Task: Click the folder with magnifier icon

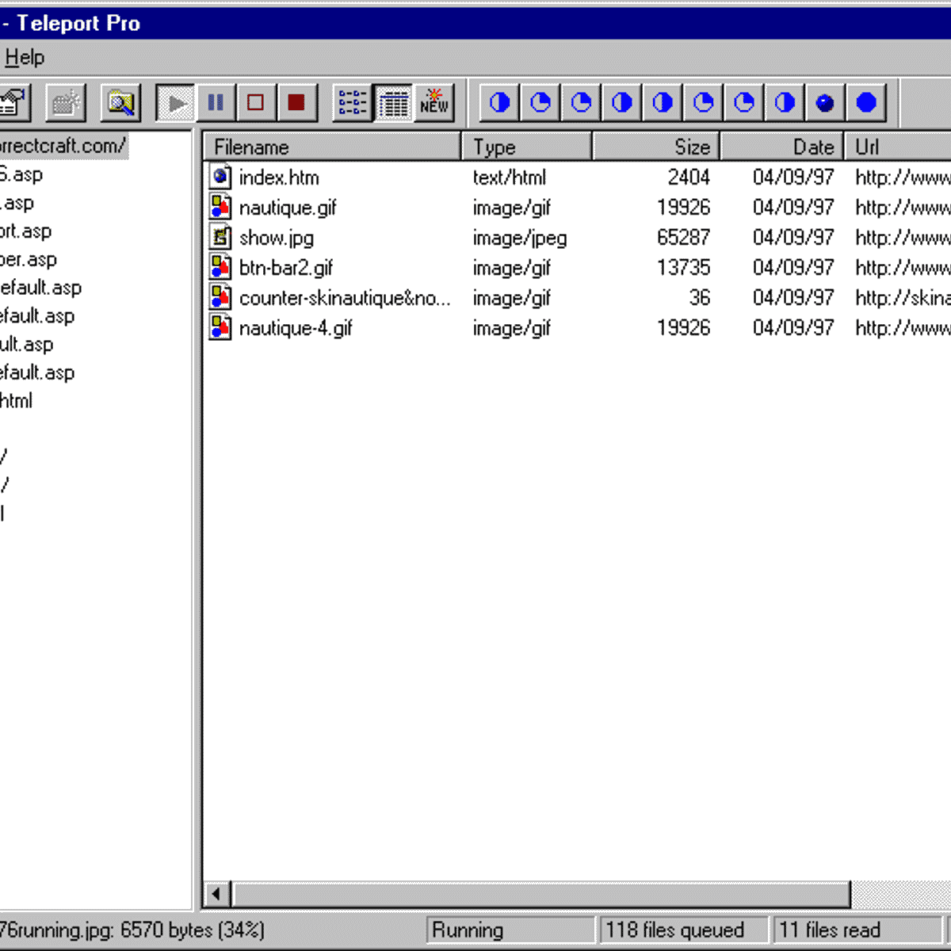Action: coord(120,102)
